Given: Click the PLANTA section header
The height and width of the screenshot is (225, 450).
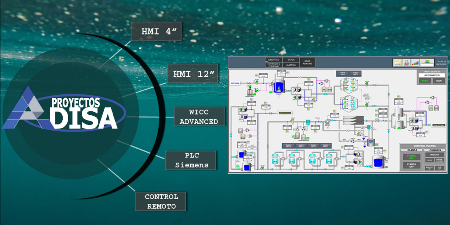Looking at the screenshot, I should click(x=412, y=150).
